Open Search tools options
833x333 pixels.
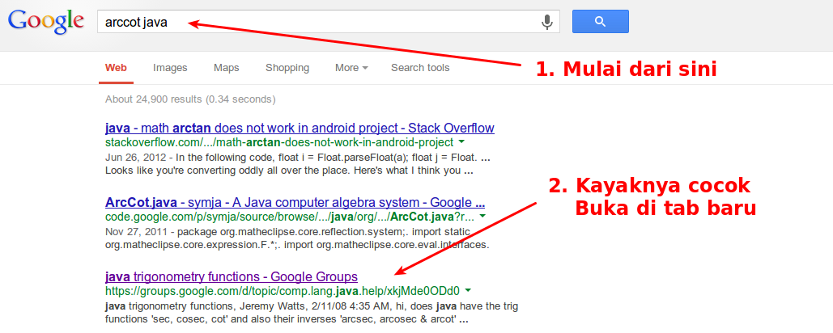[420, 68]
